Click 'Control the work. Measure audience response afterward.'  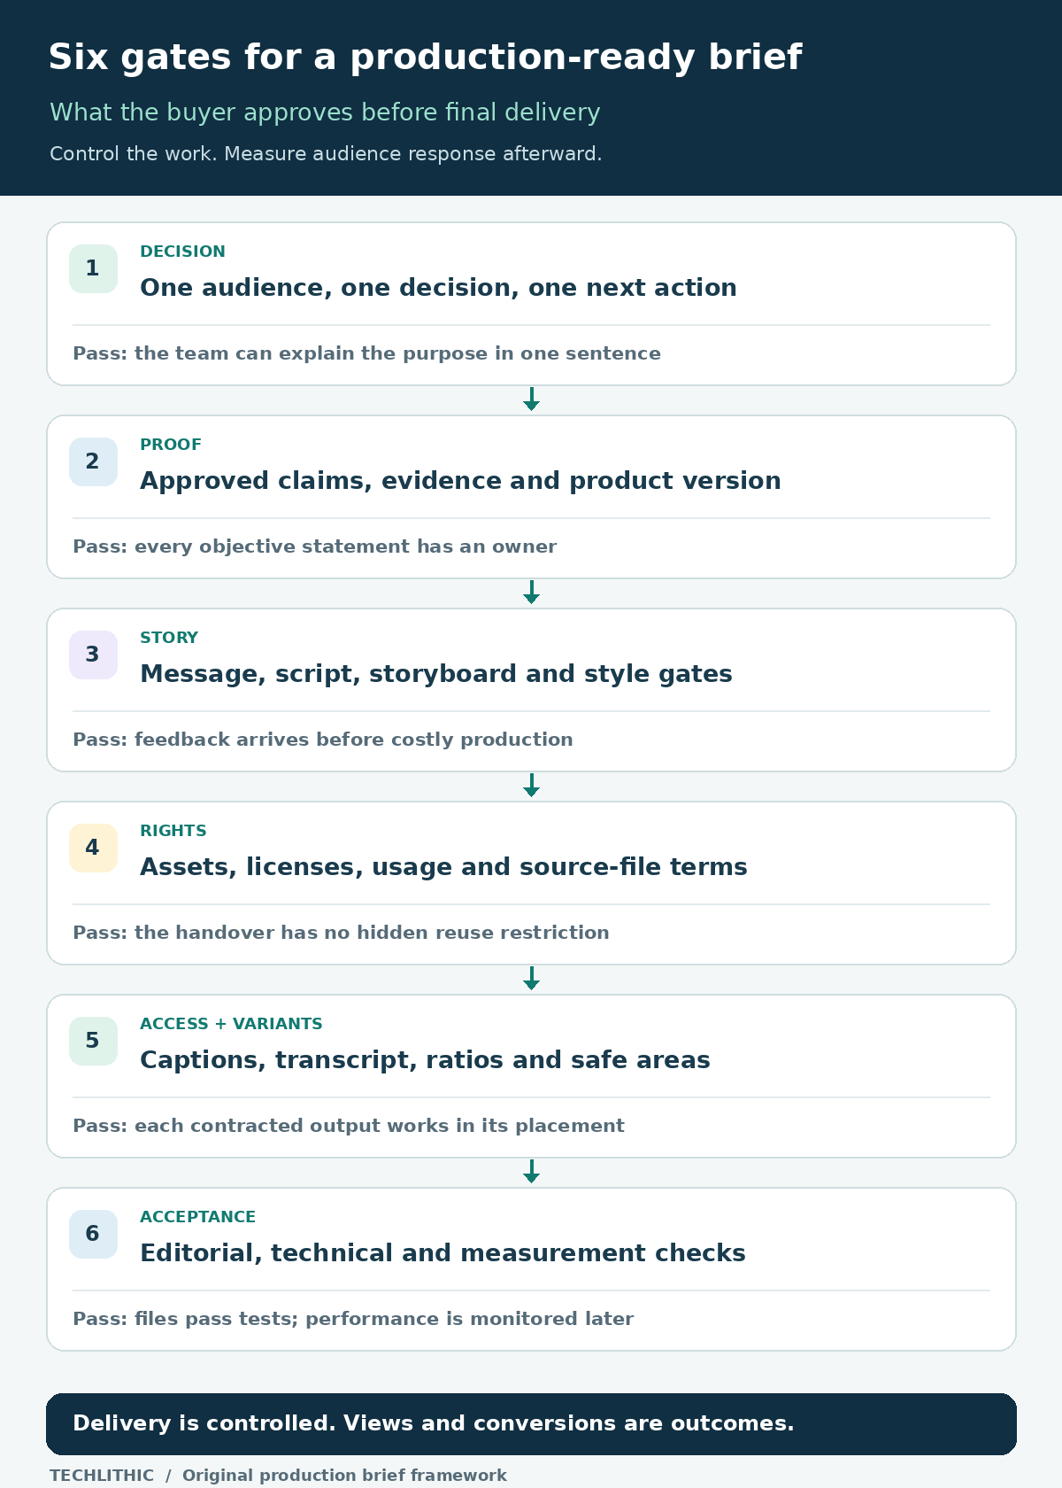[x=326, y=154]
